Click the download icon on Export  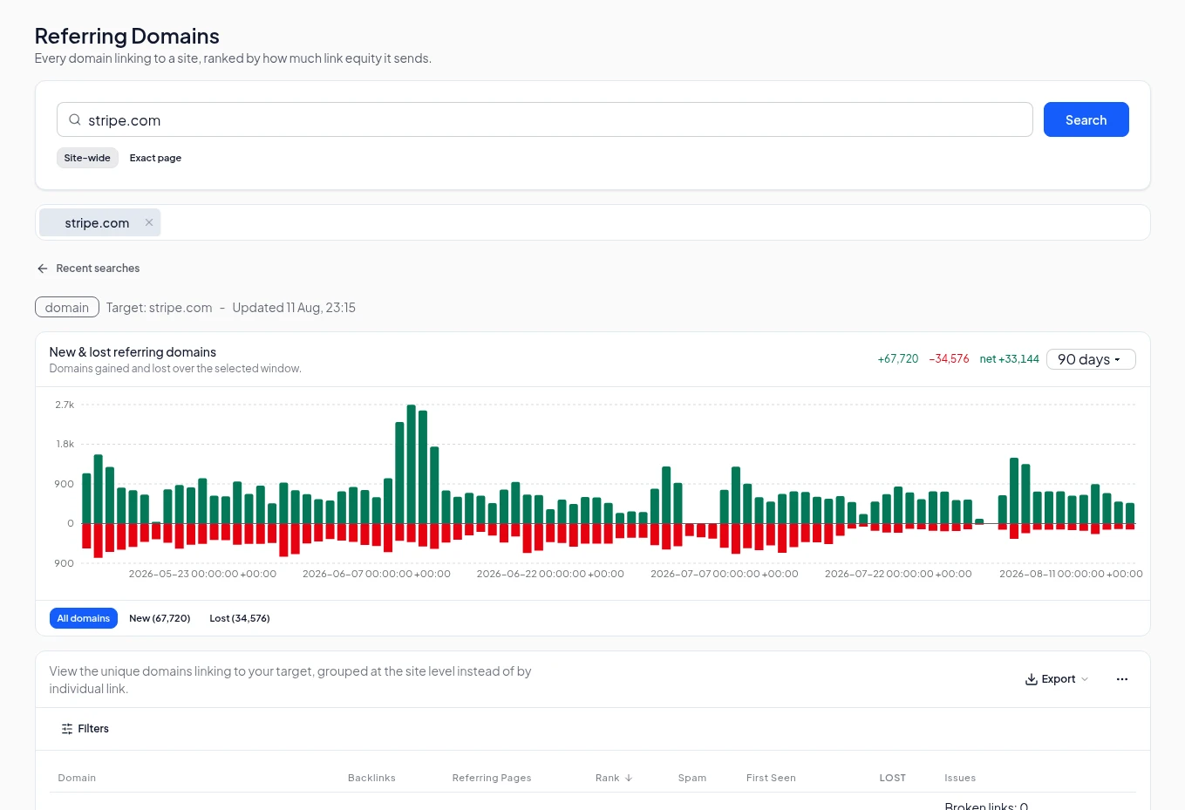[x=1032, y=679]
